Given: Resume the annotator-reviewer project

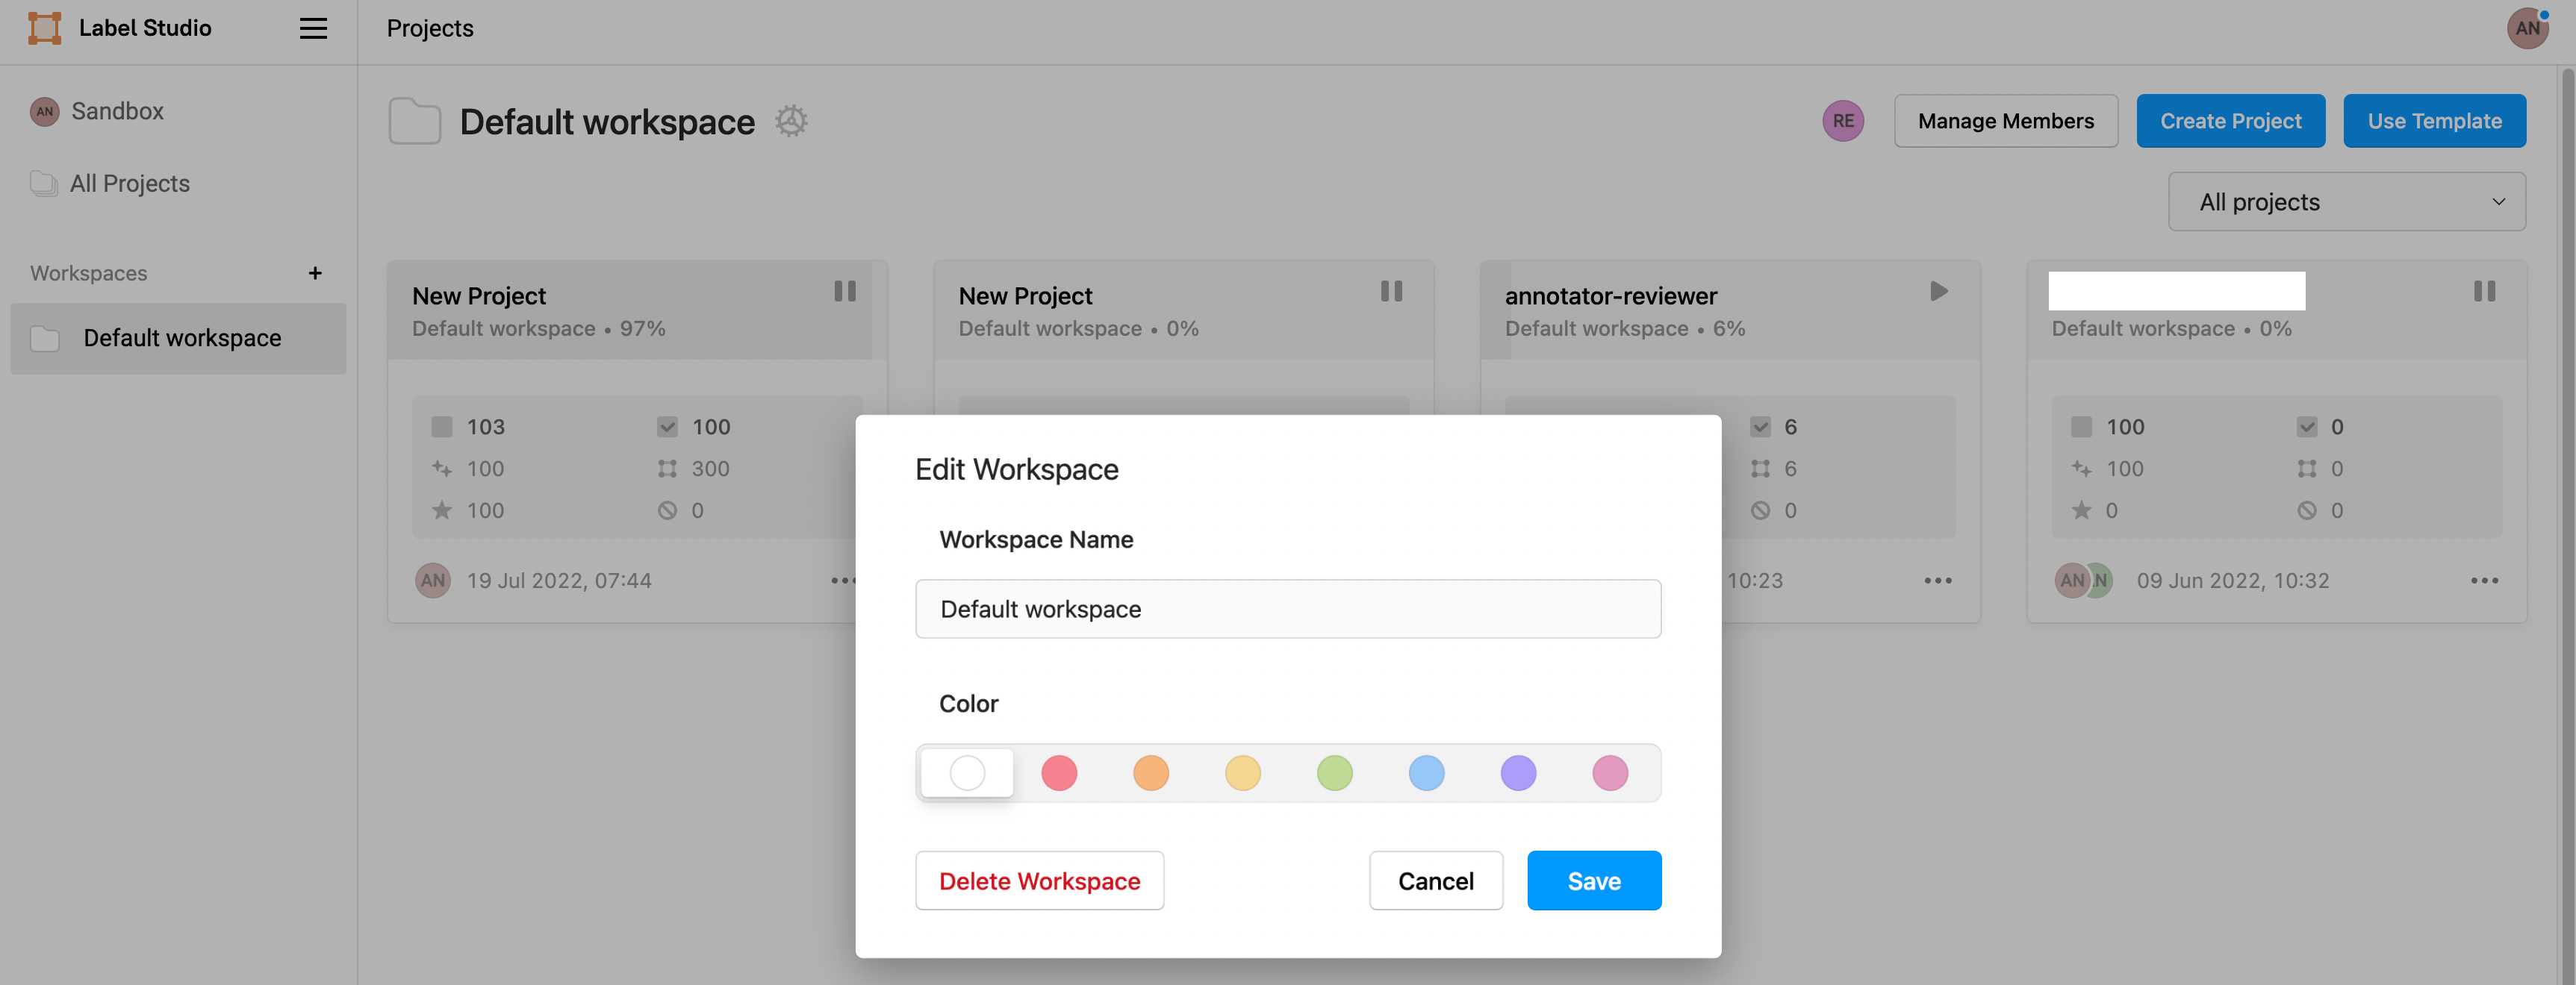Looking at the screenshot, I should coord(1938,291).
